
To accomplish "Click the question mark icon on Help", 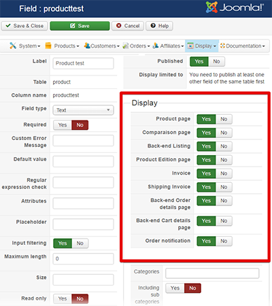I will (x=153, y=26).
